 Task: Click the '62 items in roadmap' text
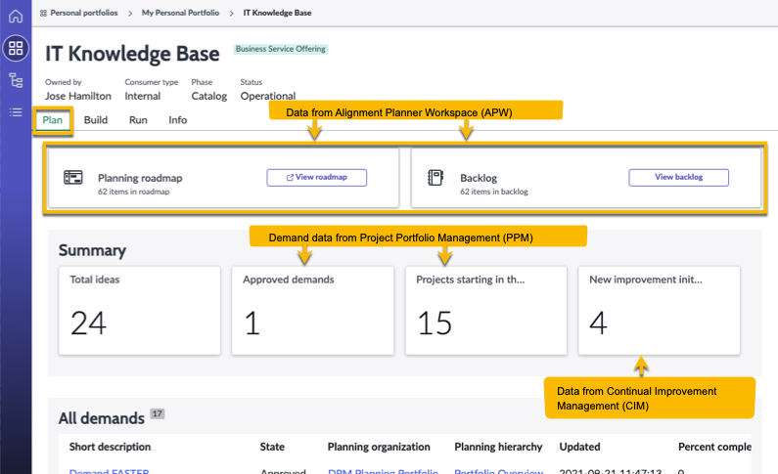tap(133, 192)
